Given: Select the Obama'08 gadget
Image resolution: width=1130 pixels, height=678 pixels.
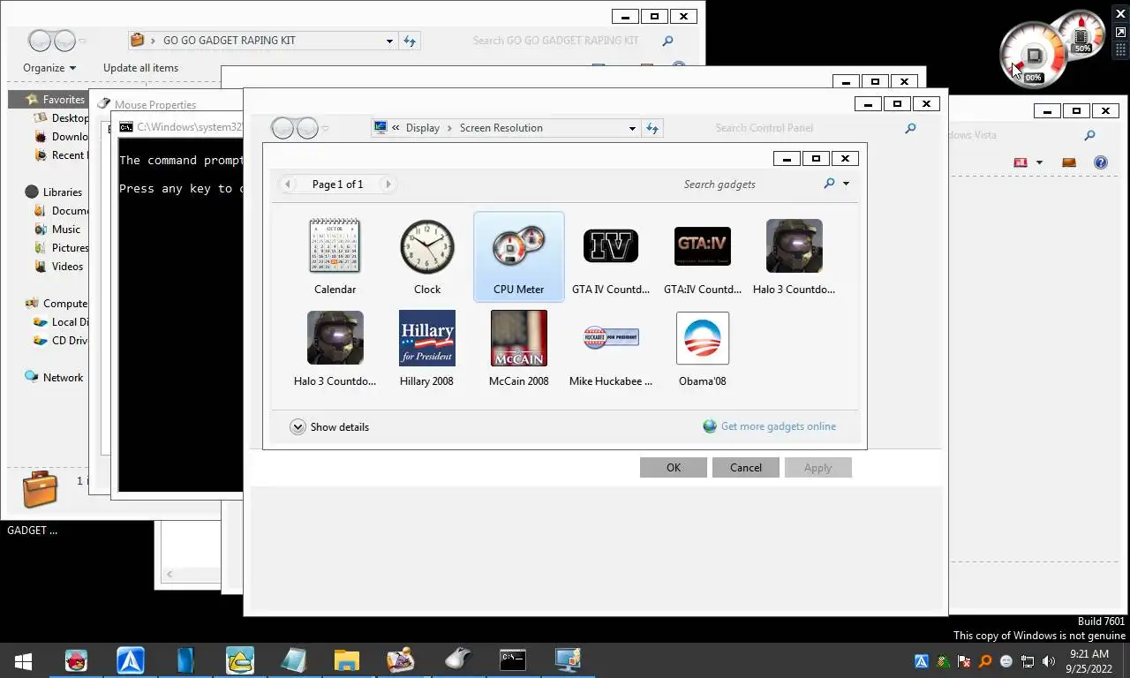Looking at the screenshot, I should 703,349.
